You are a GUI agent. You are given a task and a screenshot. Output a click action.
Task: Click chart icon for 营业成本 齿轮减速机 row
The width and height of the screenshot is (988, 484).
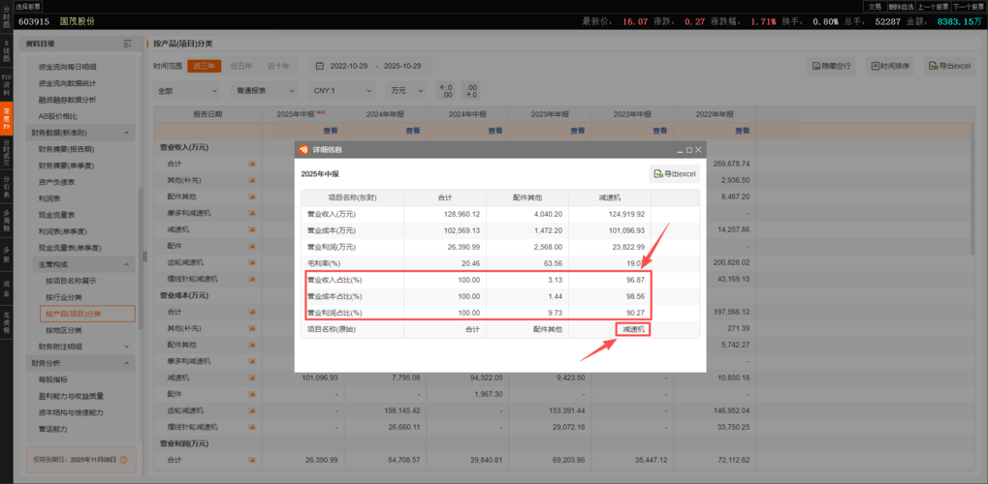252,410
